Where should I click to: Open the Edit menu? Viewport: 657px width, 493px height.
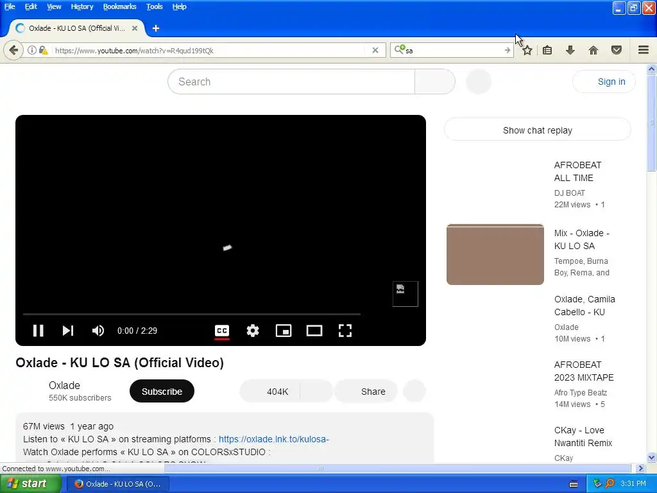pyautogui.click(x=31, y=6)
